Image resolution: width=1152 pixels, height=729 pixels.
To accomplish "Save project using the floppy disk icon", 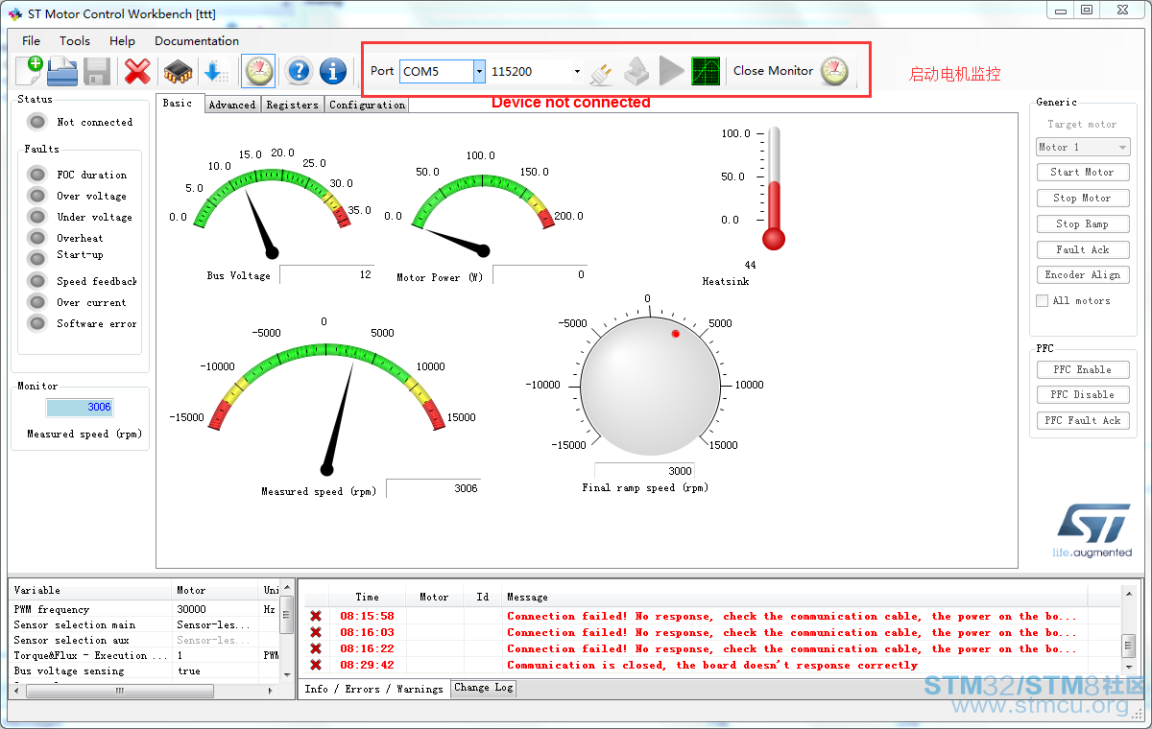I will 97,71.
